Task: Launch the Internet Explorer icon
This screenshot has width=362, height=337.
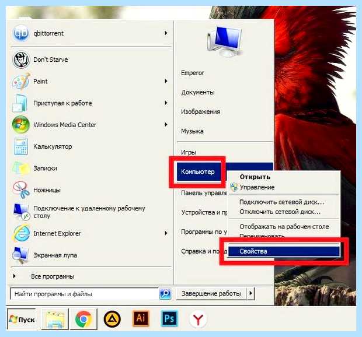Action: tap(21, 233)
